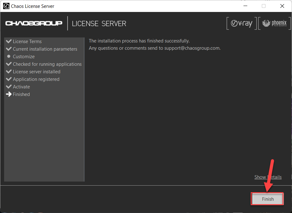Click the Chaos License Server window title
Screen dimensions: 292x213
coord(33,6)
